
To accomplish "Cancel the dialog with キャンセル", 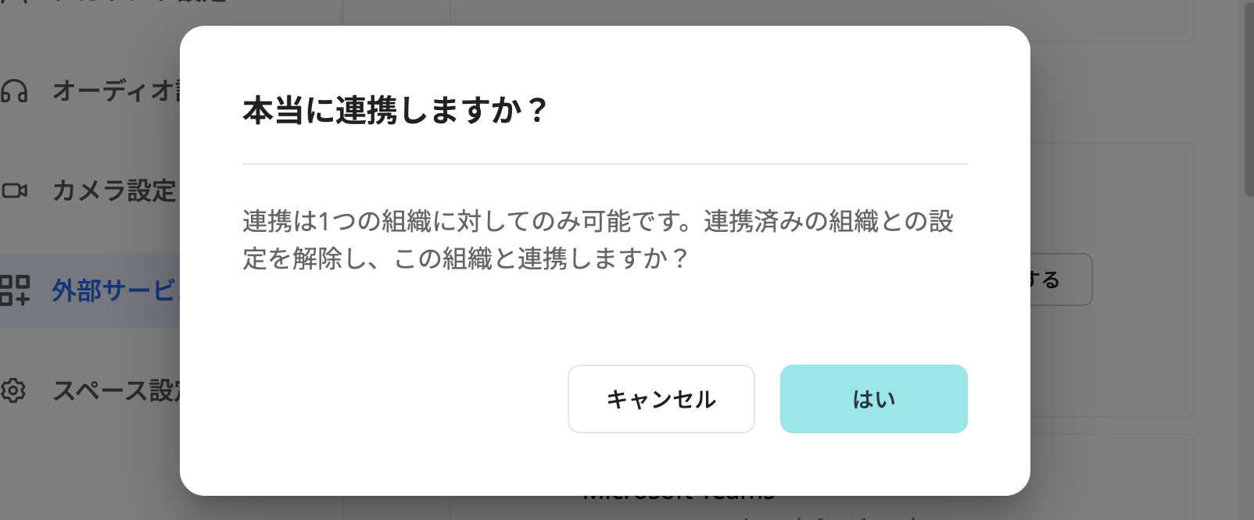I will click(661, 398).
